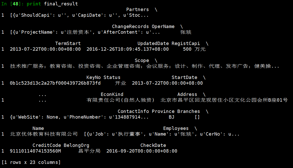Click the final_result variable name
Viewport: 293px width, 168px height.
61,4
